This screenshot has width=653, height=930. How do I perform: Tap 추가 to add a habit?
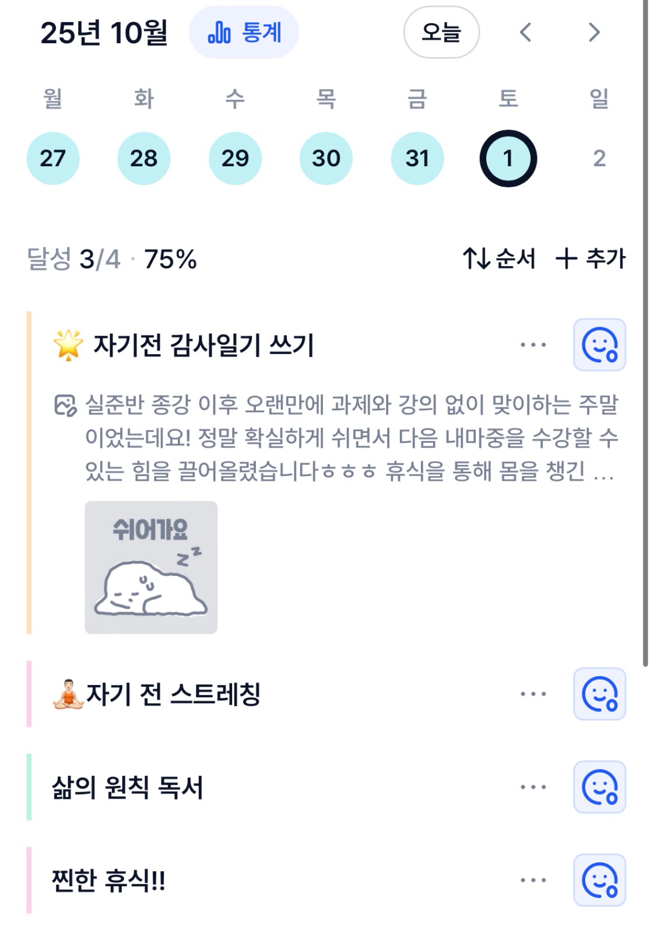(590, 258)
